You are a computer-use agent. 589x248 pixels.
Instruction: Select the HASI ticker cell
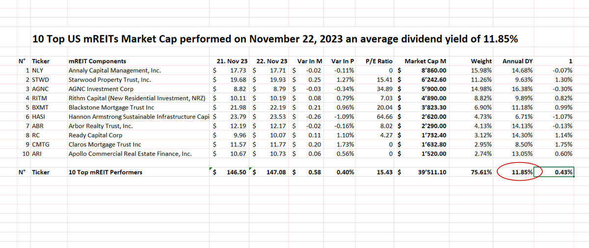[x=39, y=116]
